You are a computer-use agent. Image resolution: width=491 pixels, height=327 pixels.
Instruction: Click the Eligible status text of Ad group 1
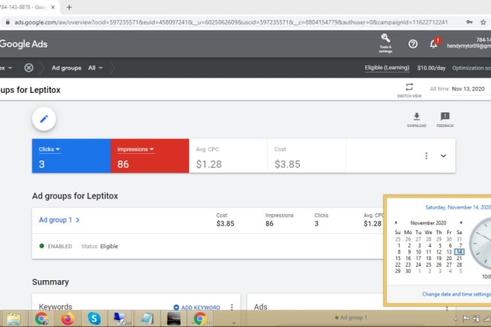[x=109, y=246]
